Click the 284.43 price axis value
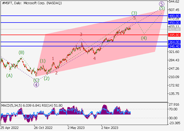 [174, 60]
